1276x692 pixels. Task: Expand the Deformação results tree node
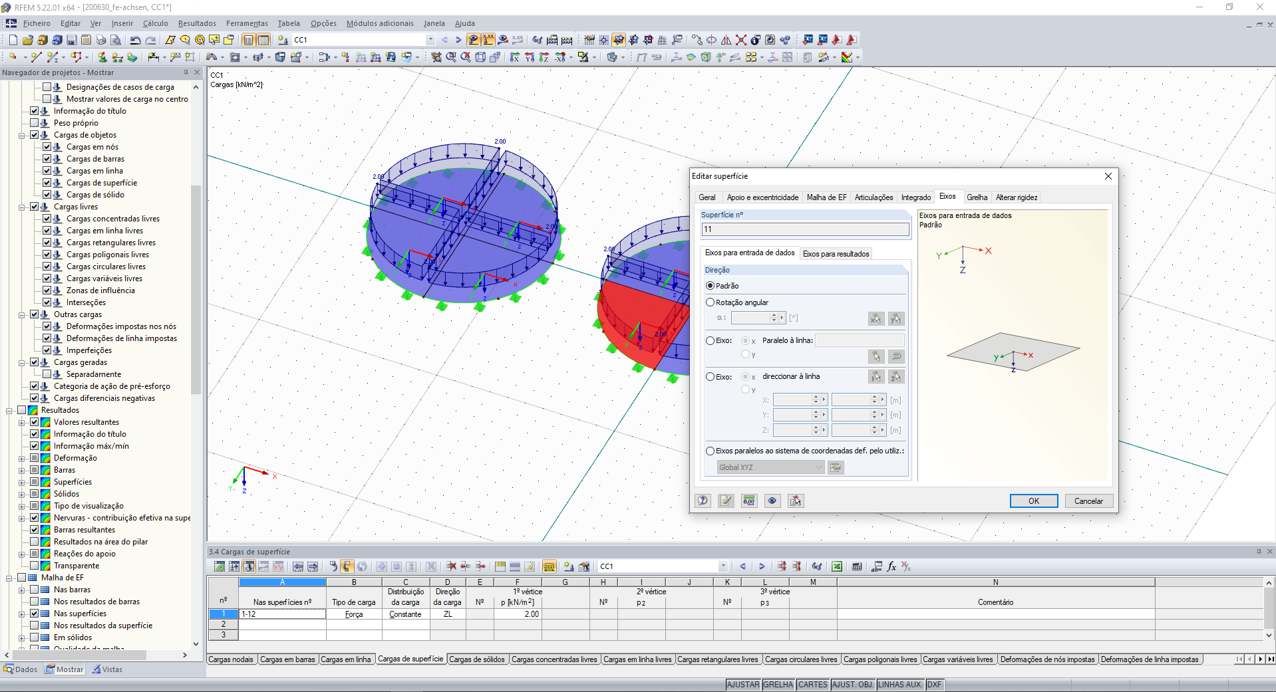tap(22, 458)
